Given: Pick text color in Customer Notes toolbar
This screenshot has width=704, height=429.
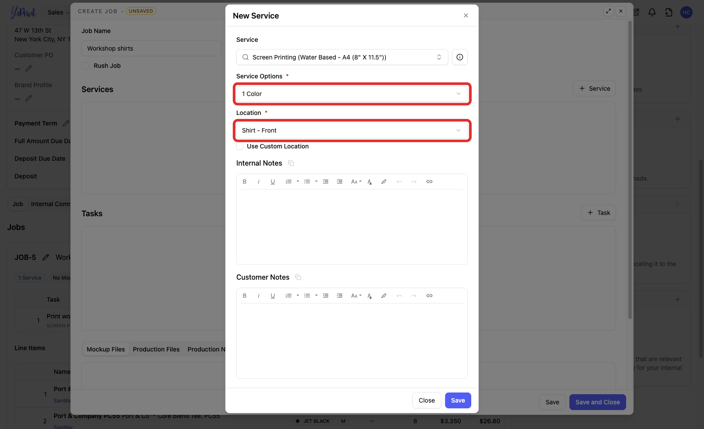Looking at the screenshot, I should tap(370, 296).
